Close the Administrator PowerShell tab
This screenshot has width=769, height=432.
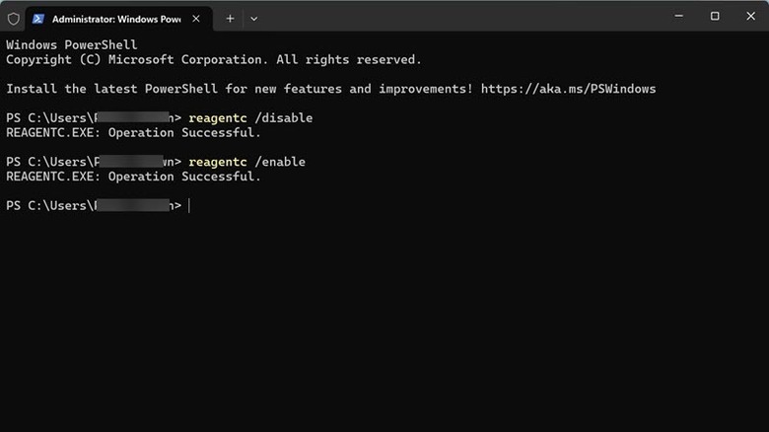[197, 18]
